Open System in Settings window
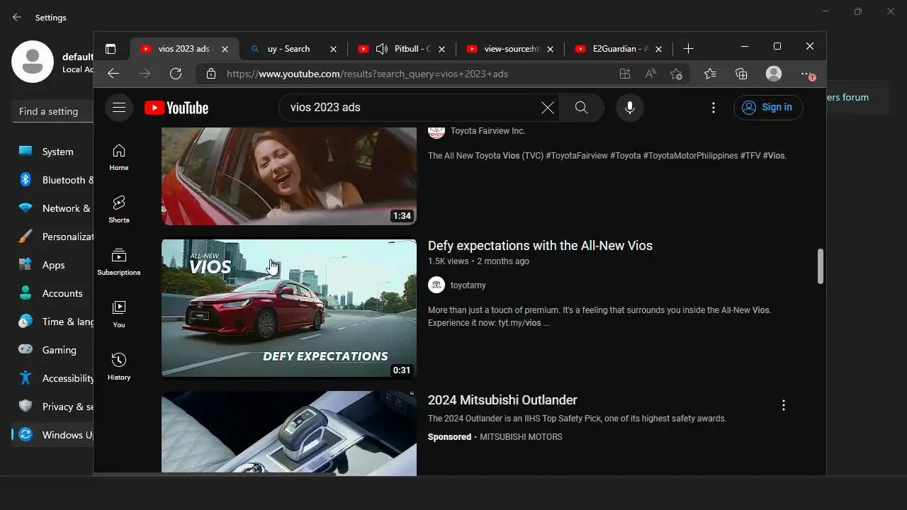 click(x=53, y=152)
